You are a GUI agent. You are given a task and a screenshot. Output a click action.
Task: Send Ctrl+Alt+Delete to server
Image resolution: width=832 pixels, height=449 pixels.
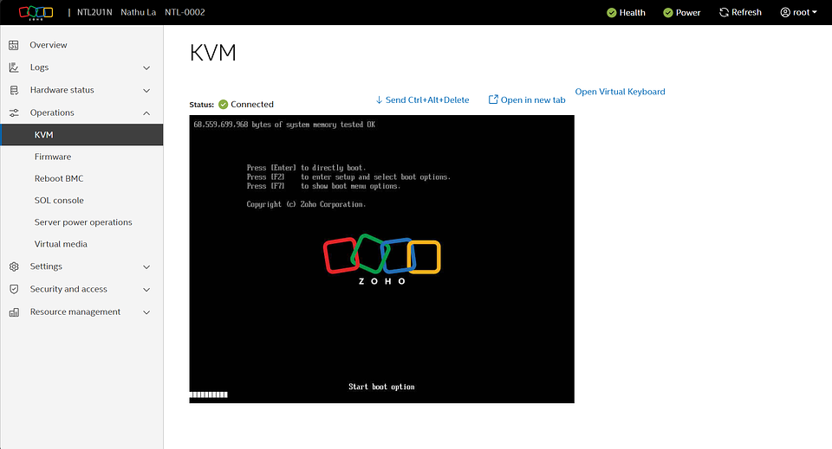pos(427,99)
